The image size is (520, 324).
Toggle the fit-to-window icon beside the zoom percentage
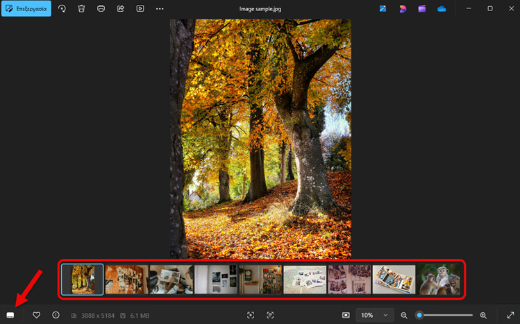coord(346,315)
